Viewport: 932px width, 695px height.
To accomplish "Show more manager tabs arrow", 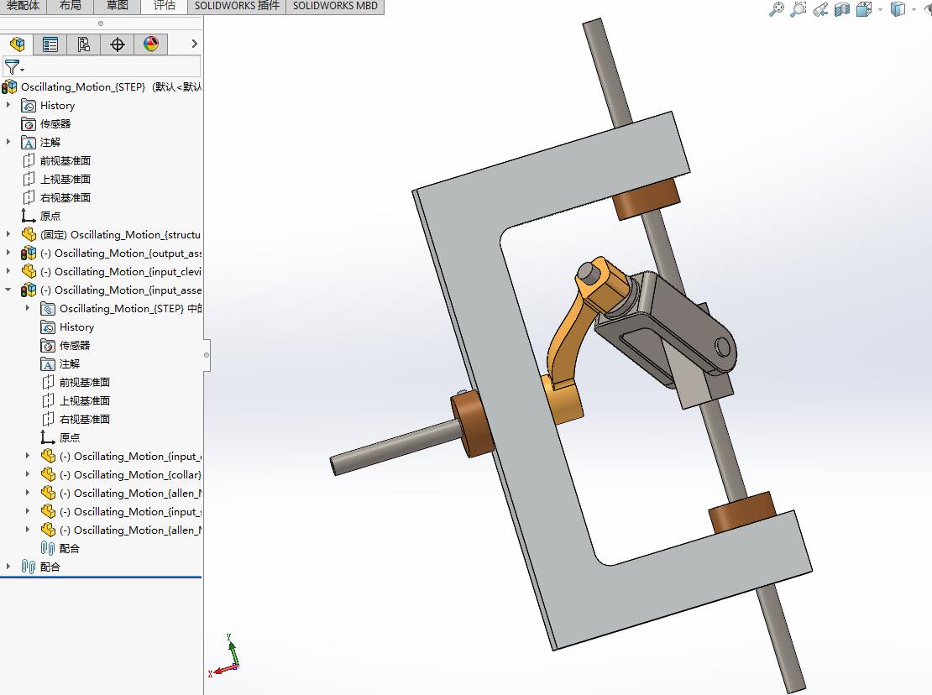I will (194, 44).
